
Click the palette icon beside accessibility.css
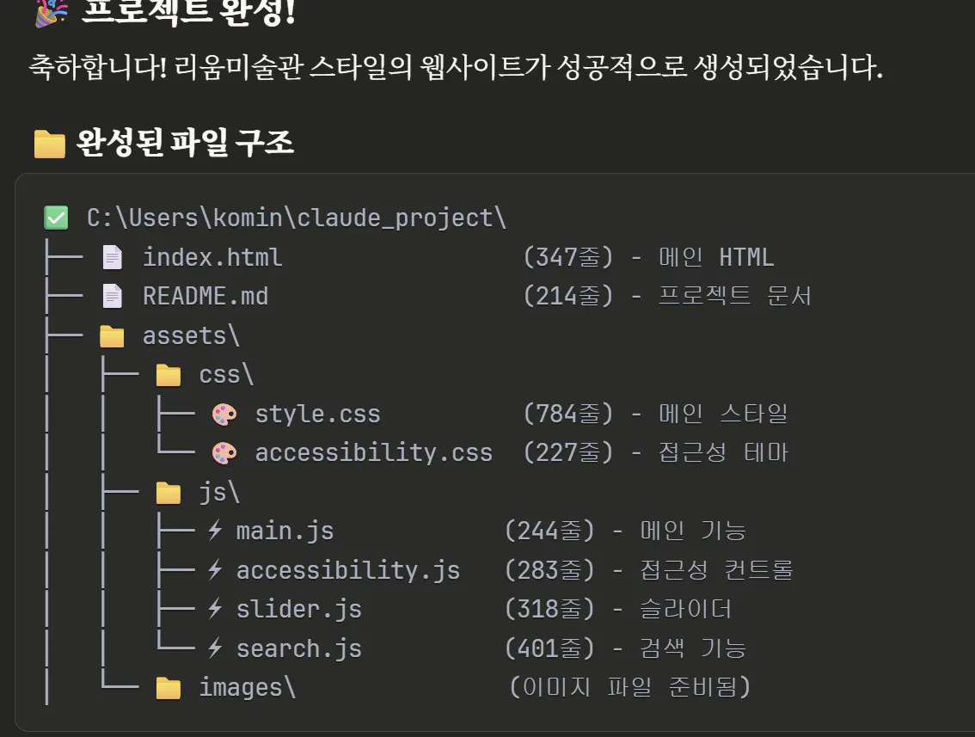click(x=224, y=453)
